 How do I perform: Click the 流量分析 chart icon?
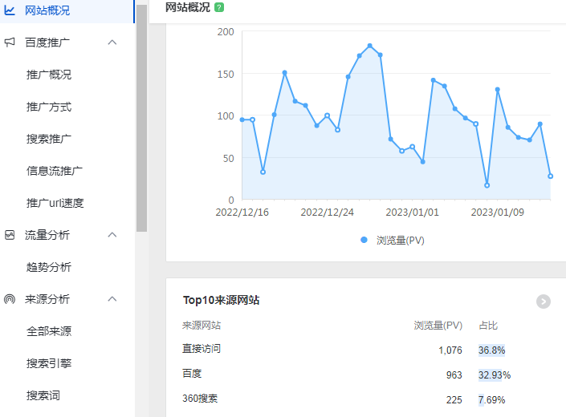click(x=10, y=235)
